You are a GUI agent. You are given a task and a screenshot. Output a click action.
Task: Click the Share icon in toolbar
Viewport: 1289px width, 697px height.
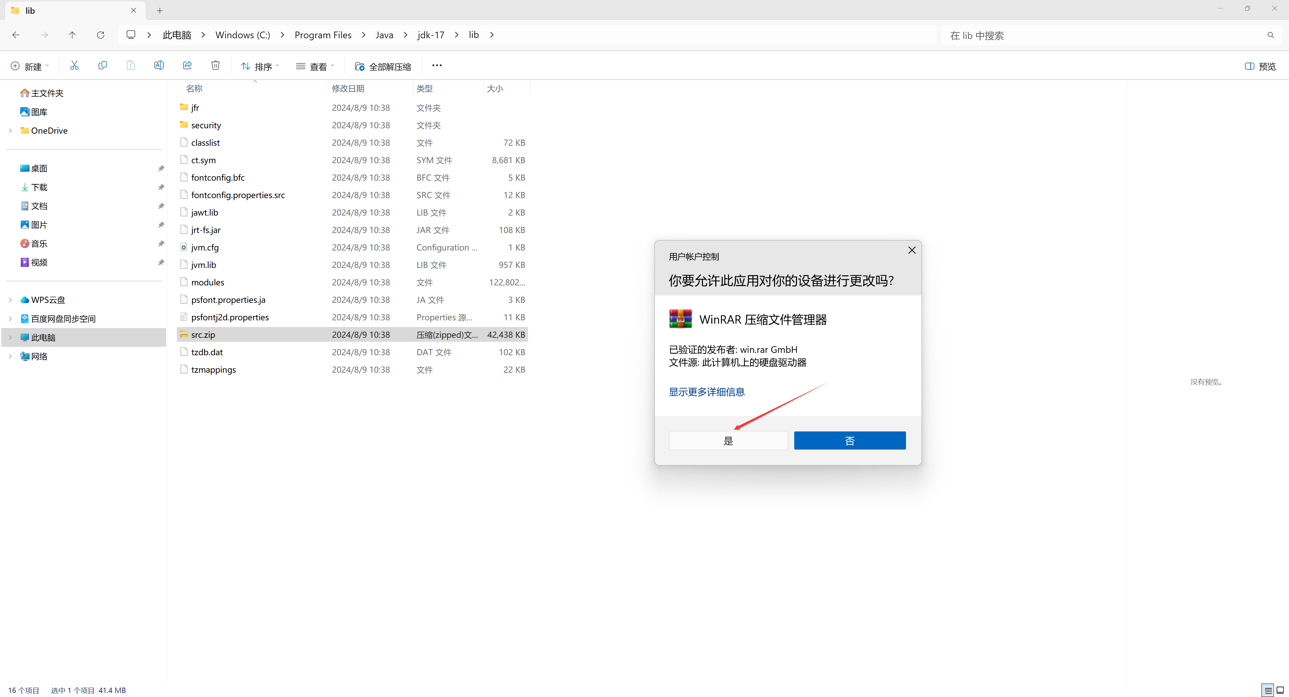187,65
